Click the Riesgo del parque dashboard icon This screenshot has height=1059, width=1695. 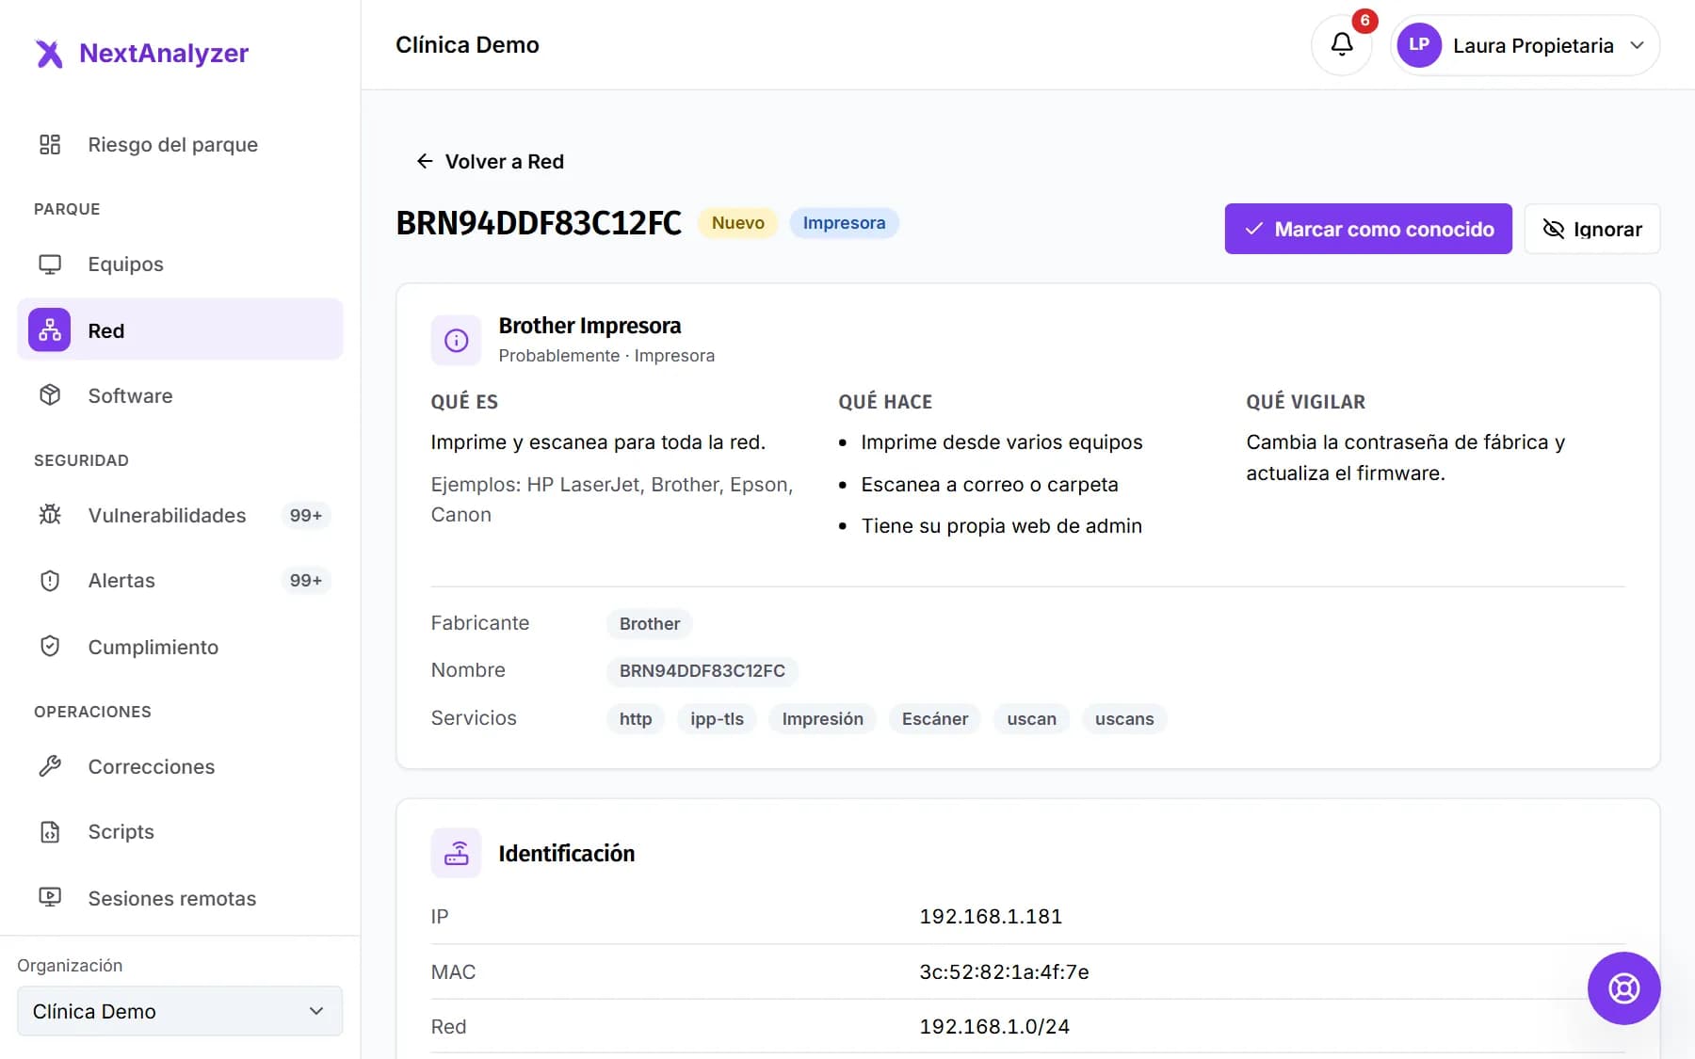[x=50, y=144]
